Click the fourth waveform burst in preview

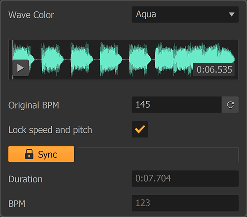[111, 59]
